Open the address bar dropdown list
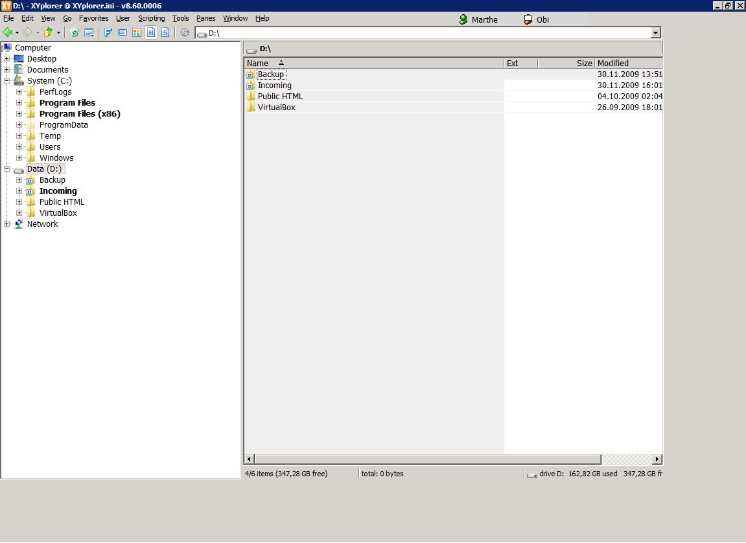746x543 pixels. (x=656, y=33)
